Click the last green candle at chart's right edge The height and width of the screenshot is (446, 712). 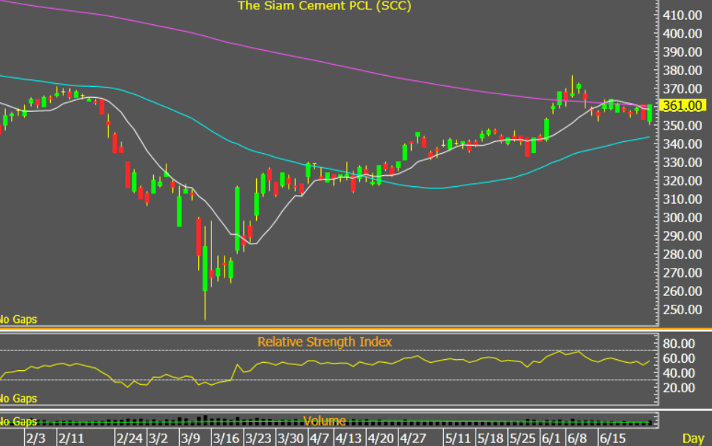(x=650, y=113)
